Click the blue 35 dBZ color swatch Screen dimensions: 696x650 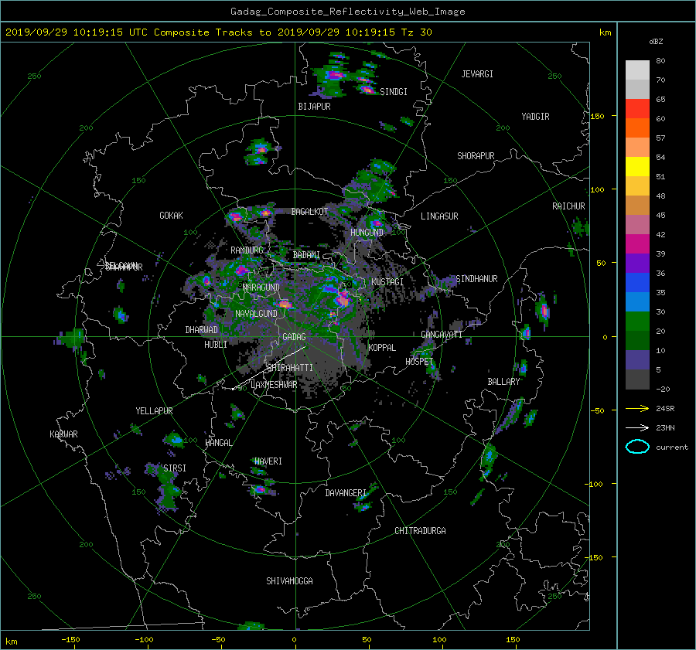coord(637,282)
